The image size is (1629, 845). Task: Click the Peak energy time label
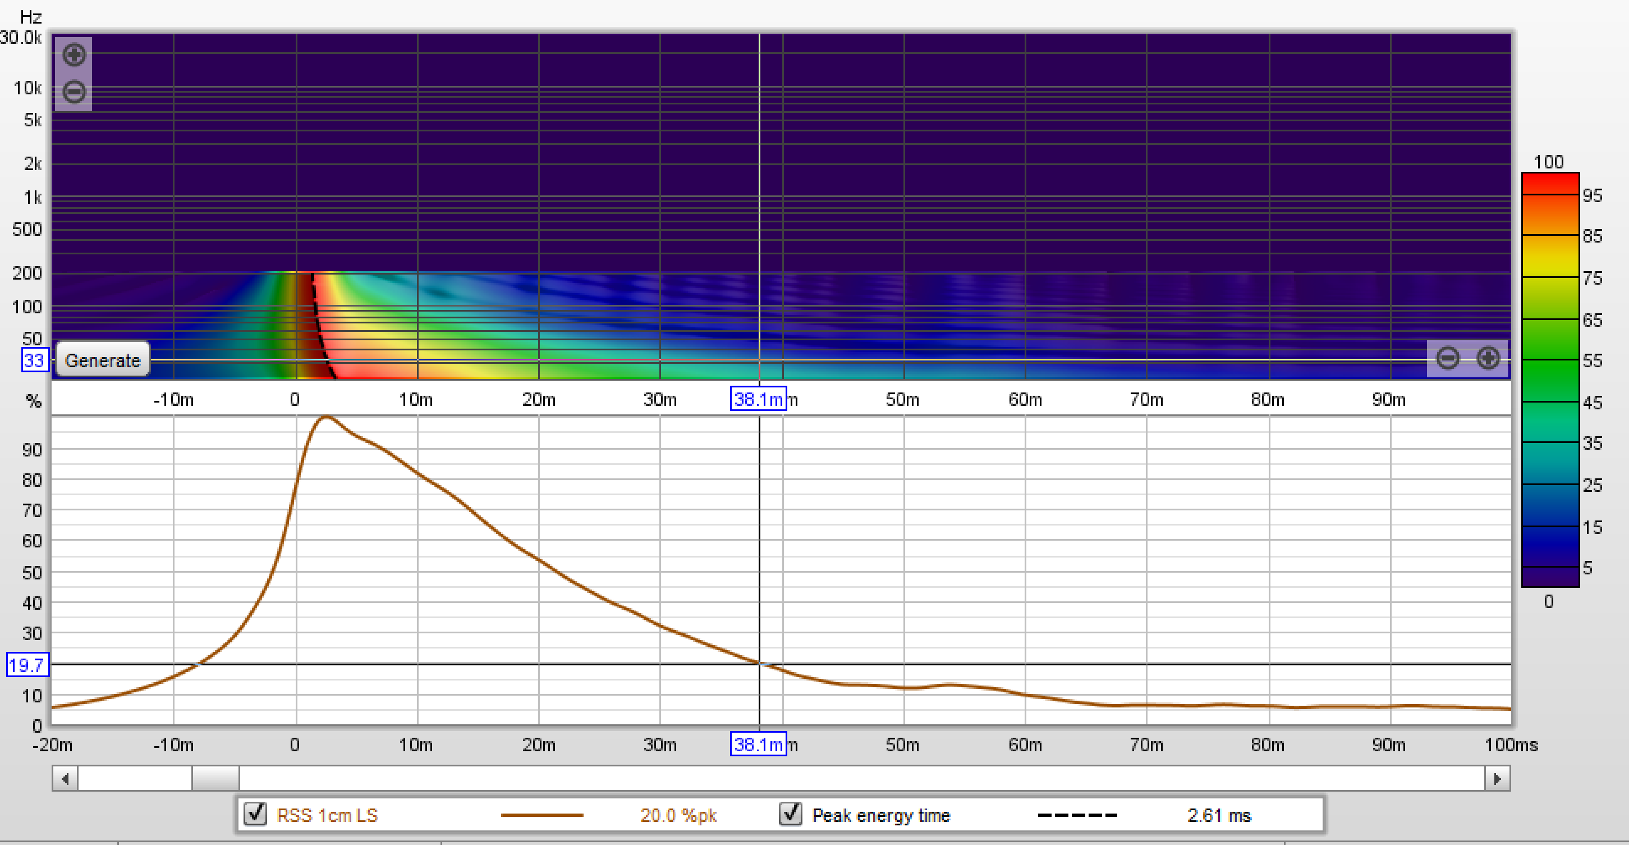coord(881,815)
